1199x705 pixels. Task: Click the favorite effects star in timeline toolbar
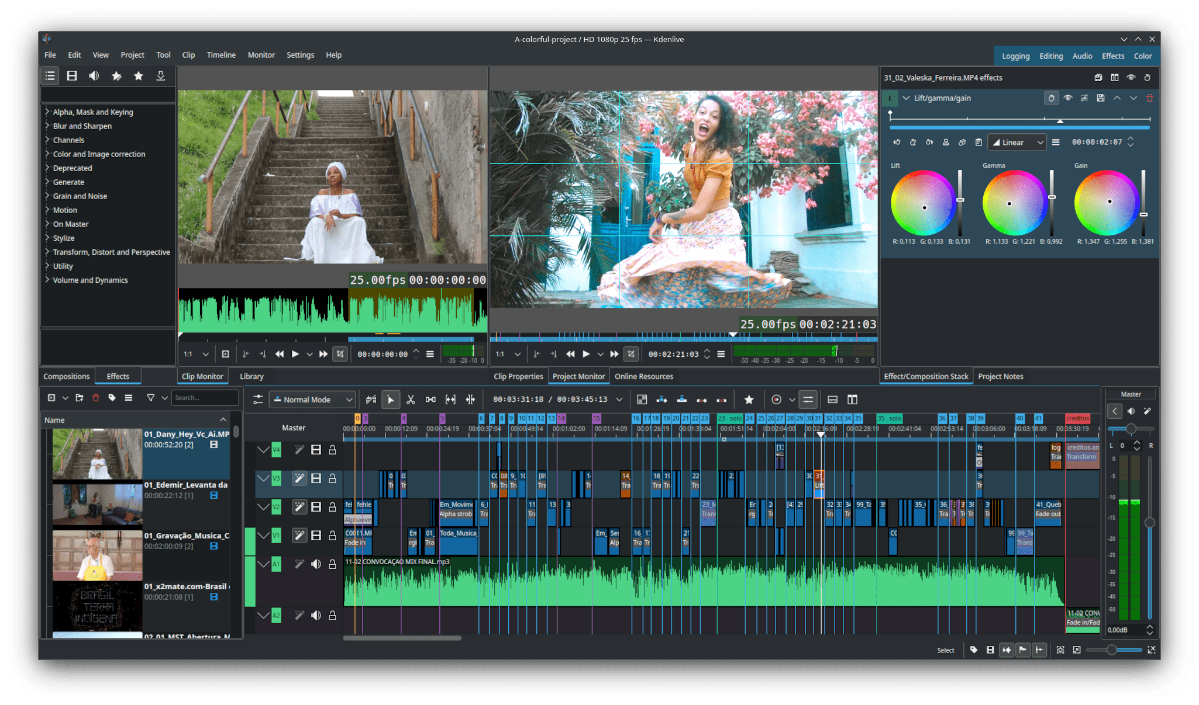(749, 400)
